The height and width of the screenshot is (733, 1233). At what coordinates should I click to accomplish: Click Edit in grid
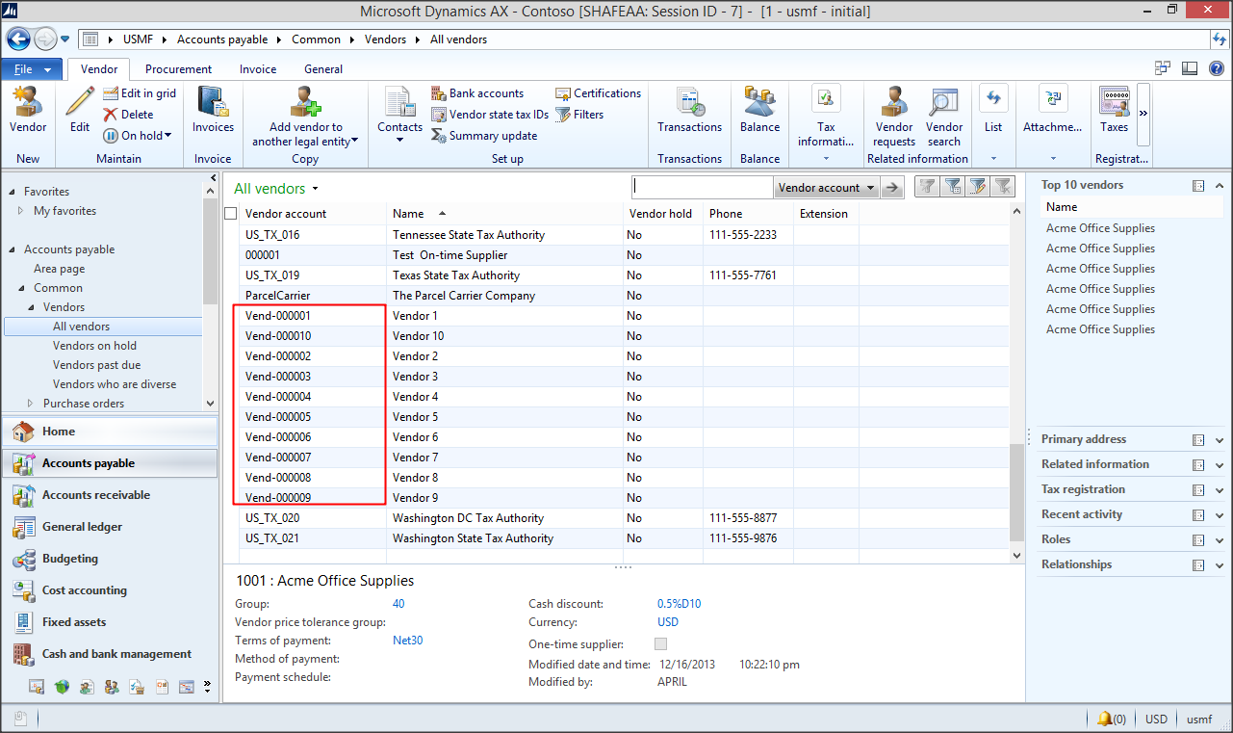coord(140,93)
